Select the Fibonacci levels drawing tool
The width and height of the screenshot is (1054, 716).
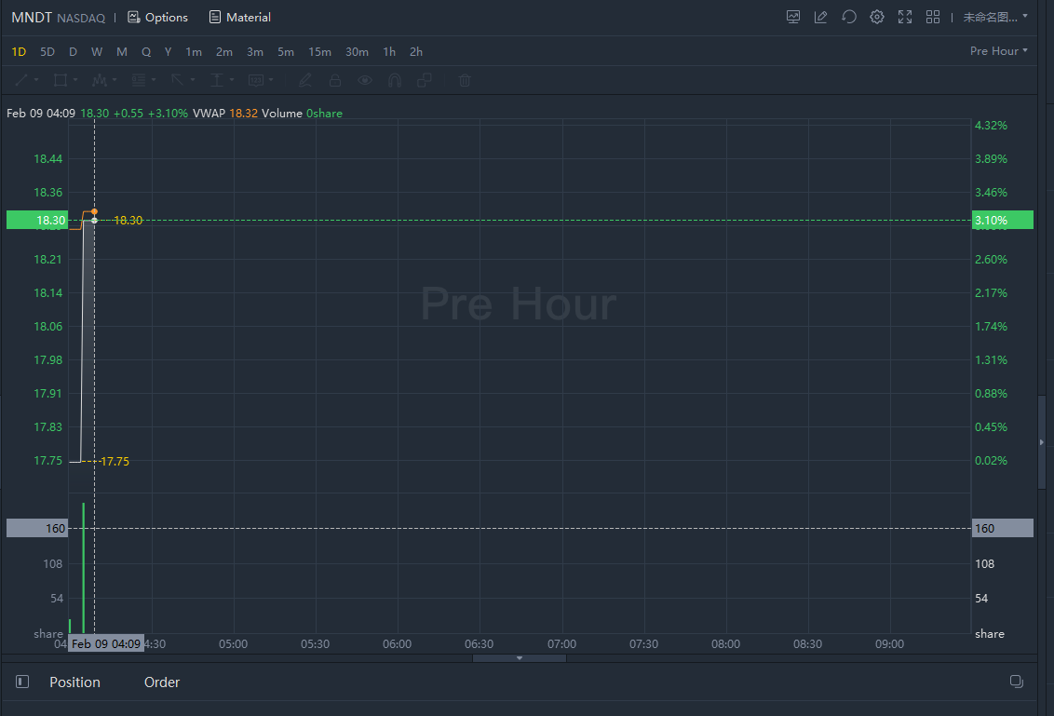(x=139, y=81)
